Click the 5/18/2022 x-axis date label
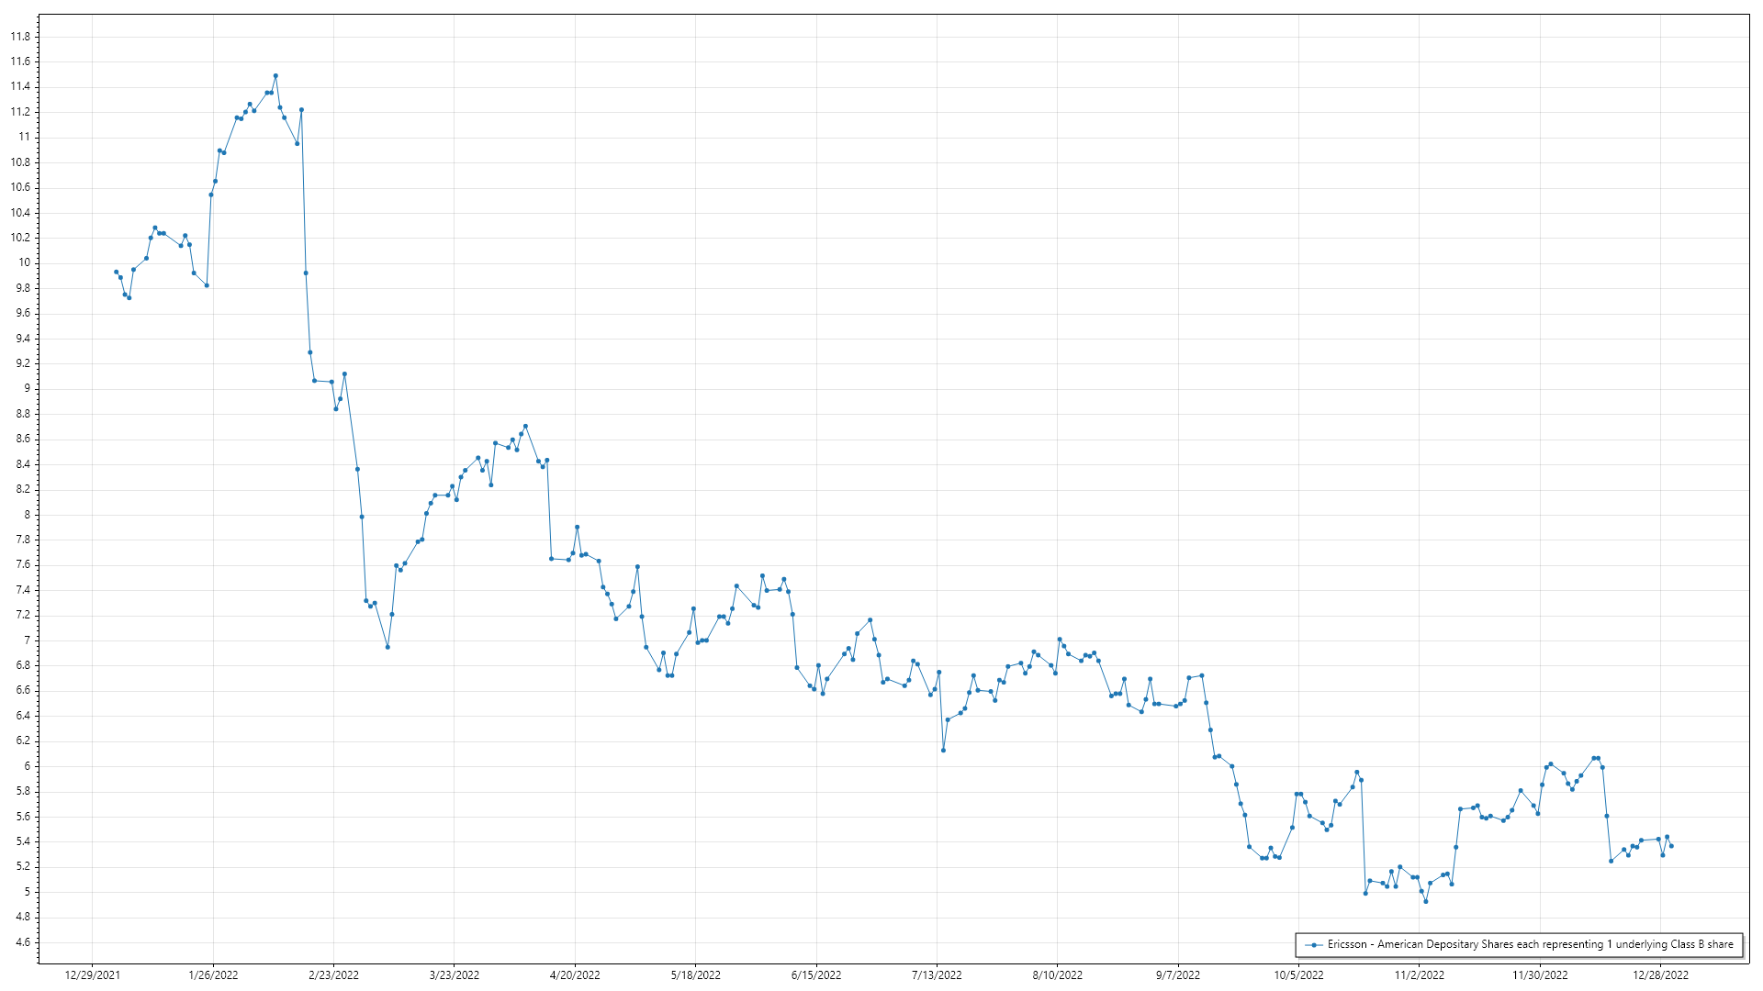This screenshot has width=1763, height=991. [695, 975]
